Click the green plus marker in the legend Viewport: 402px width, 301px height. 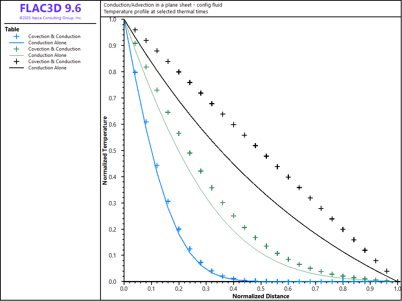(x=16, y=49)
